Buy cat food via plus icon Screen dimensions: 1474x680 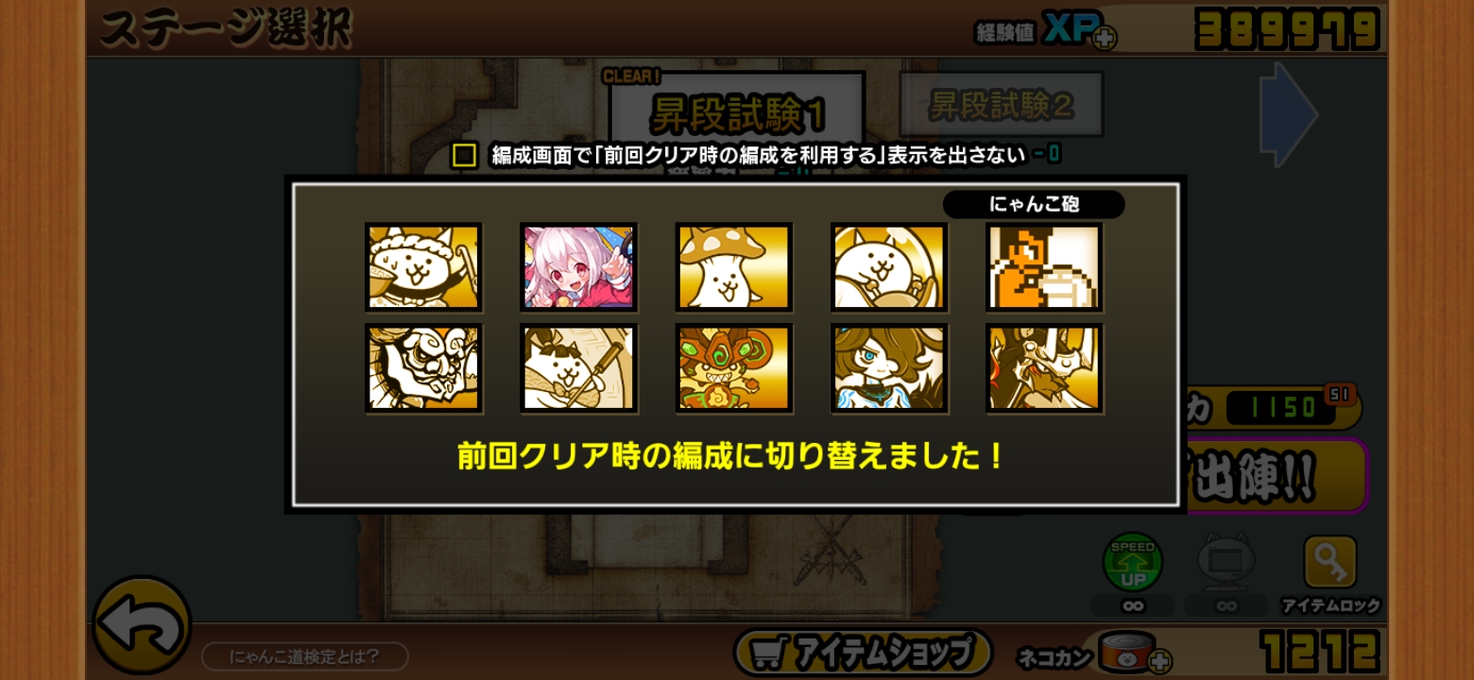pos(1159,659)
